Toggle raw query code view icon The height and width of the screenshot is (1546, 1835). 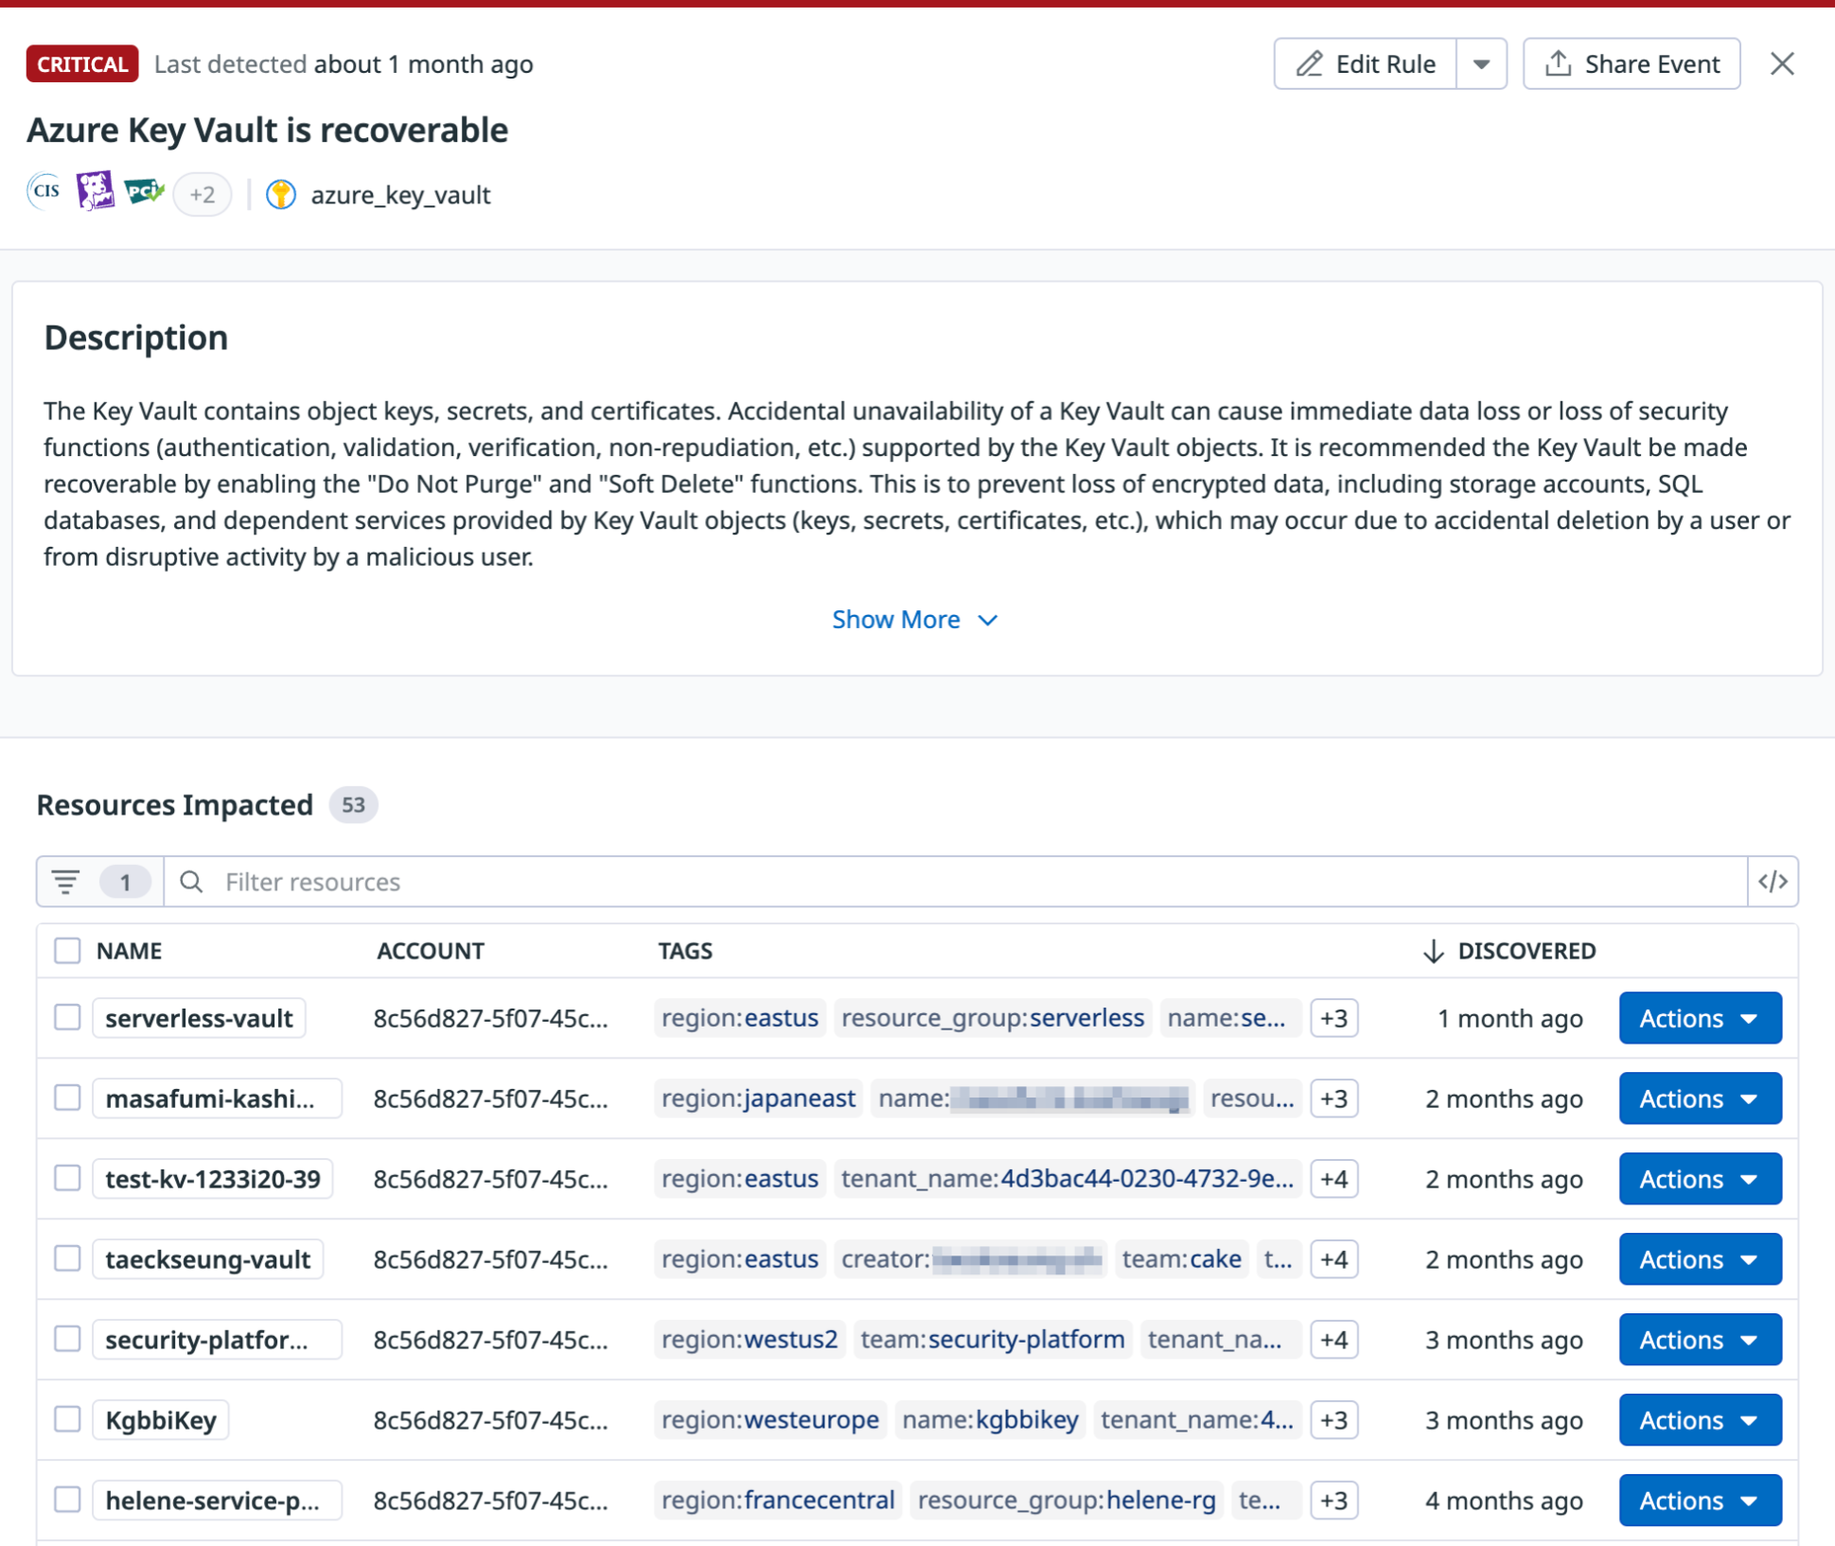(1773, 882)
